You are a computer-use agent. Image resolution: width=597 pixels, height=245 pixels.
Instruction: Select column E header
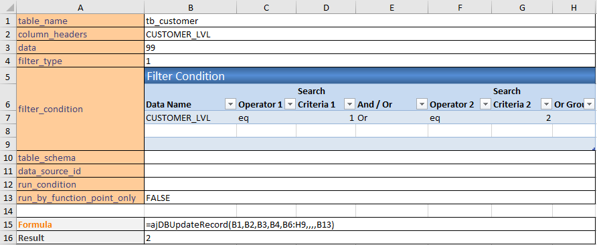(x=392, y=7)
